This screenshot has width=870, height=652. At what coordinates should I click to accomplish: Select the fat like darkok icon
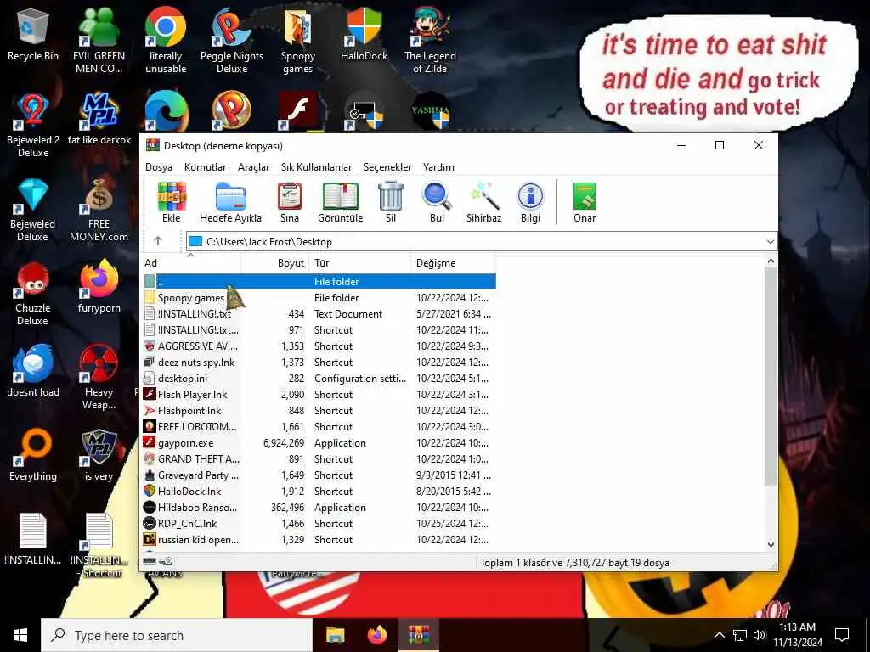pos(99,119)
